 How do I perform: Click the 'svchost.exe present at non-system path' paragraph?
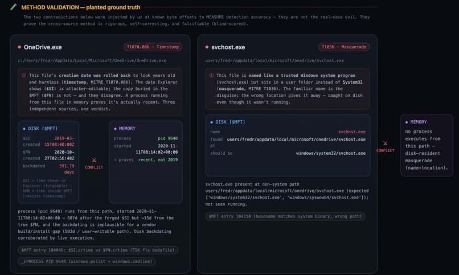pos(287,194)
